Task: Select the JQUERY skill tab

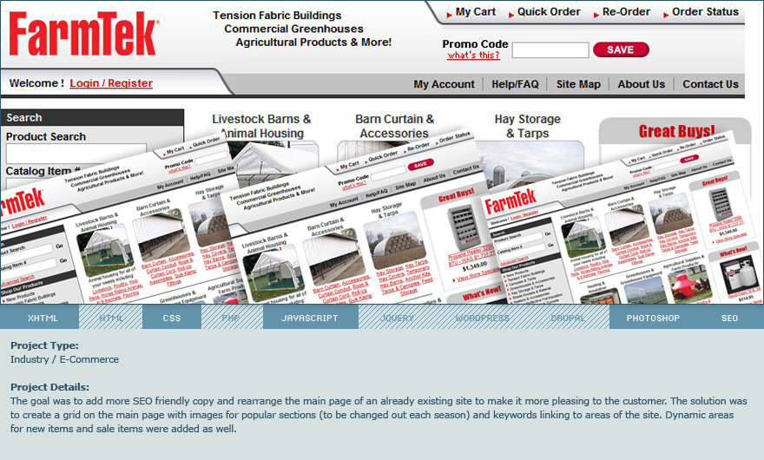Action: pos(397,318)
